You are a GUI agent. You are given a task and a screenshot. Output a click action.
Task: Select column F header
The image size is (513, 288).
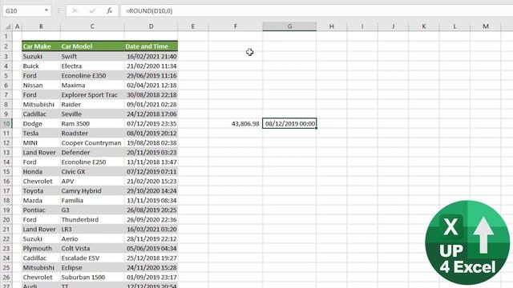[x=235, y=26]
